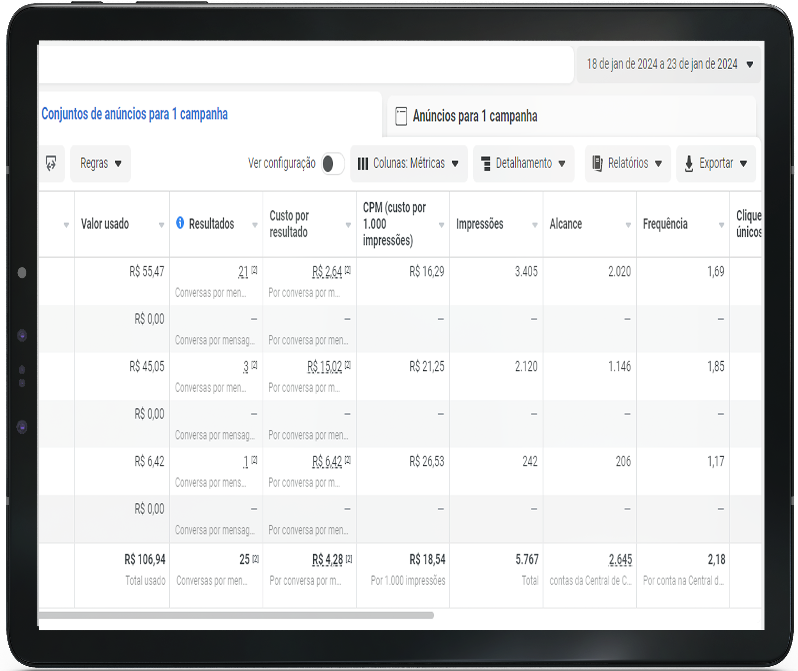Click the icon left of Regras
798x671 pixels.
click(51, 164)
